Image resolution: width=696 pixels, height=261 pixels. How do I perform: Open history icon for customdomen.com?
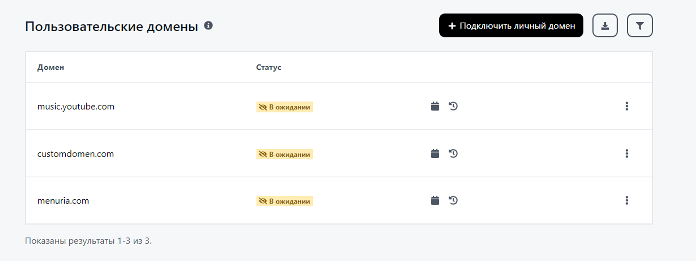point(453,154)
